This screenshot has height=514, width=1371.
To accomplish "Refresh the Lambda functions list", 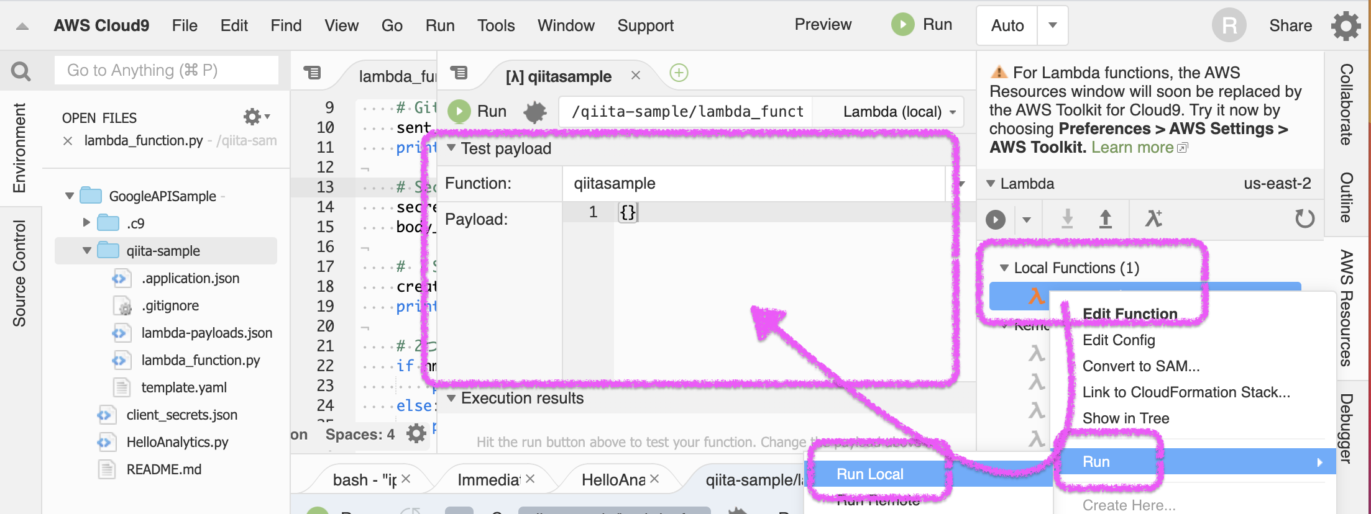I will click(1305, 219).
